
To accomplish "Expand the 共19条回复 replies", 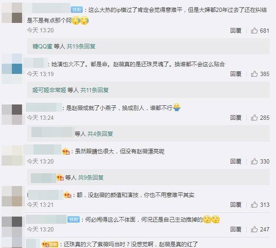I will click(x=81, y=46).
